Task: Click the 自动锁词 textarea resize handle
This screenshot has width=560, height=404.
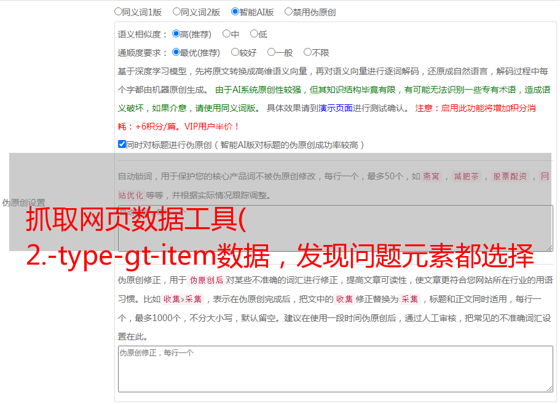Action: pos(549,247)
